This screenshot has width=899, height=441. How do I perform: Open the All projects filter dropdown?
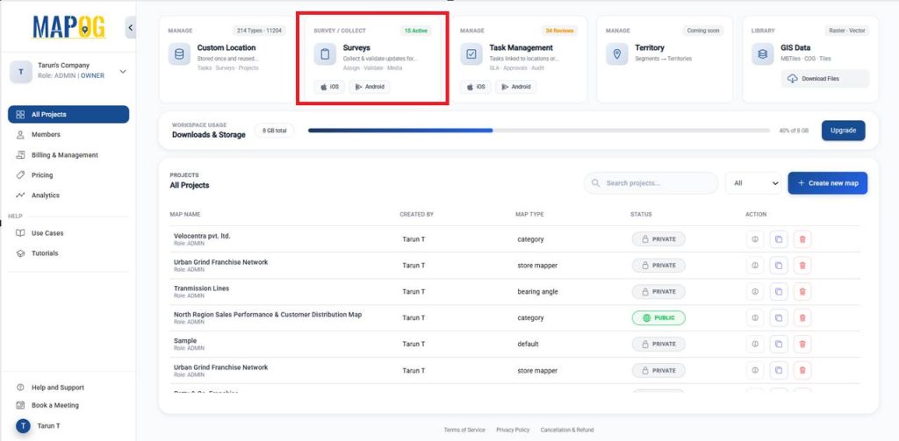point(753,183)
